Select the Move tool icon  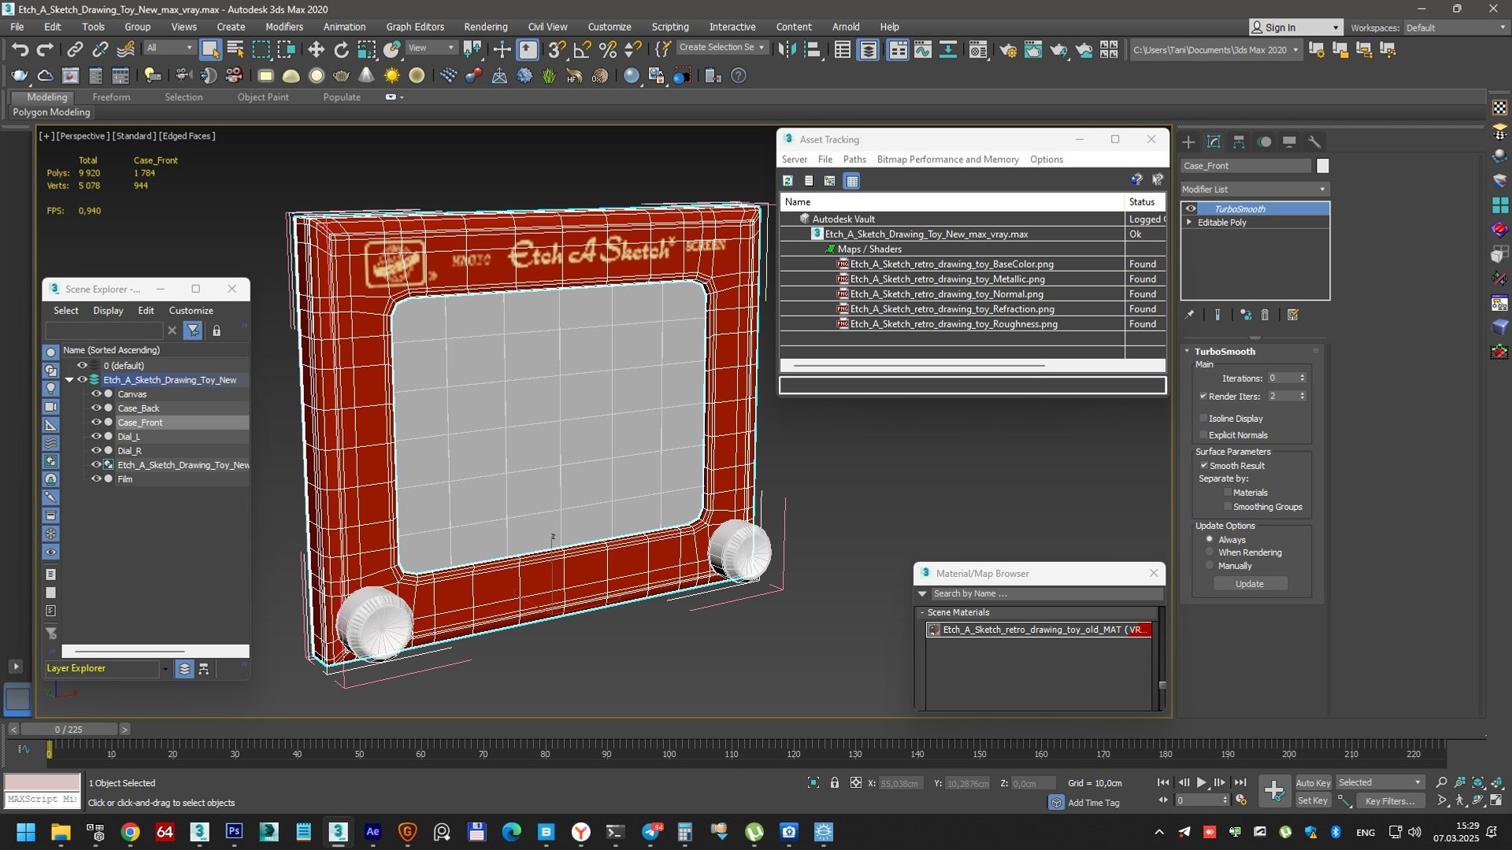click(316, 50)
